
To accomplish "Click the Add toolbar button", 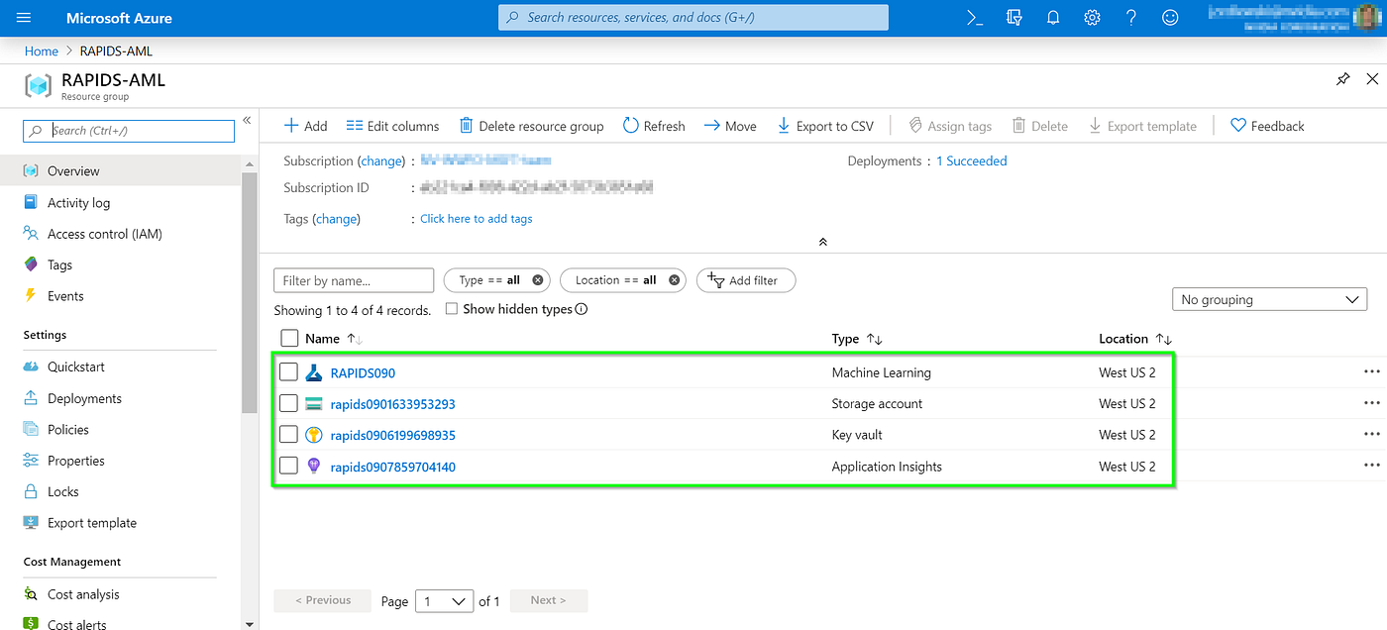I will 305,126.
